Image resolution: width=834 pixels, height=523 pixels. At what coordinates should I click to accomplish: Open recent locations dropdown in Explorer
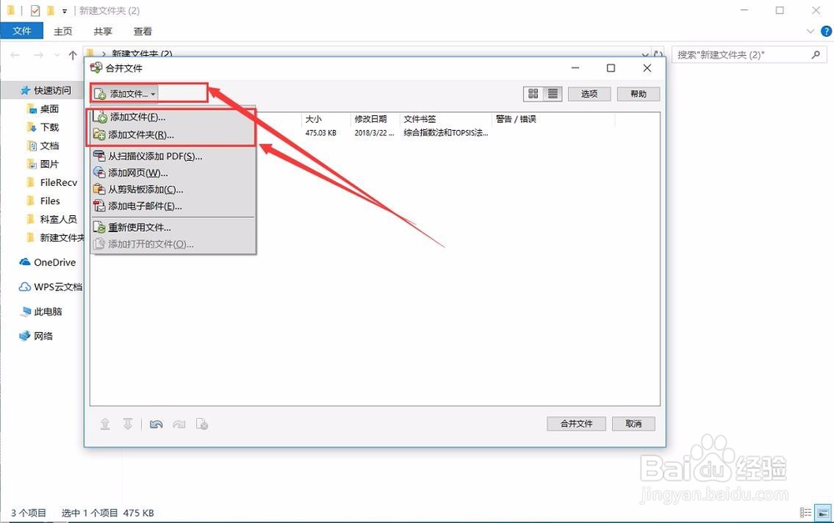tap(57, 55)
